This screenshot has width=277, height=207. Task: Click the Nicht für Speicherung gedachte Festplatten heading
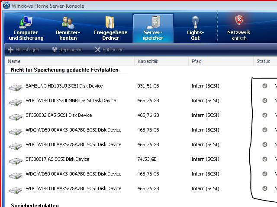coord(64,70)
